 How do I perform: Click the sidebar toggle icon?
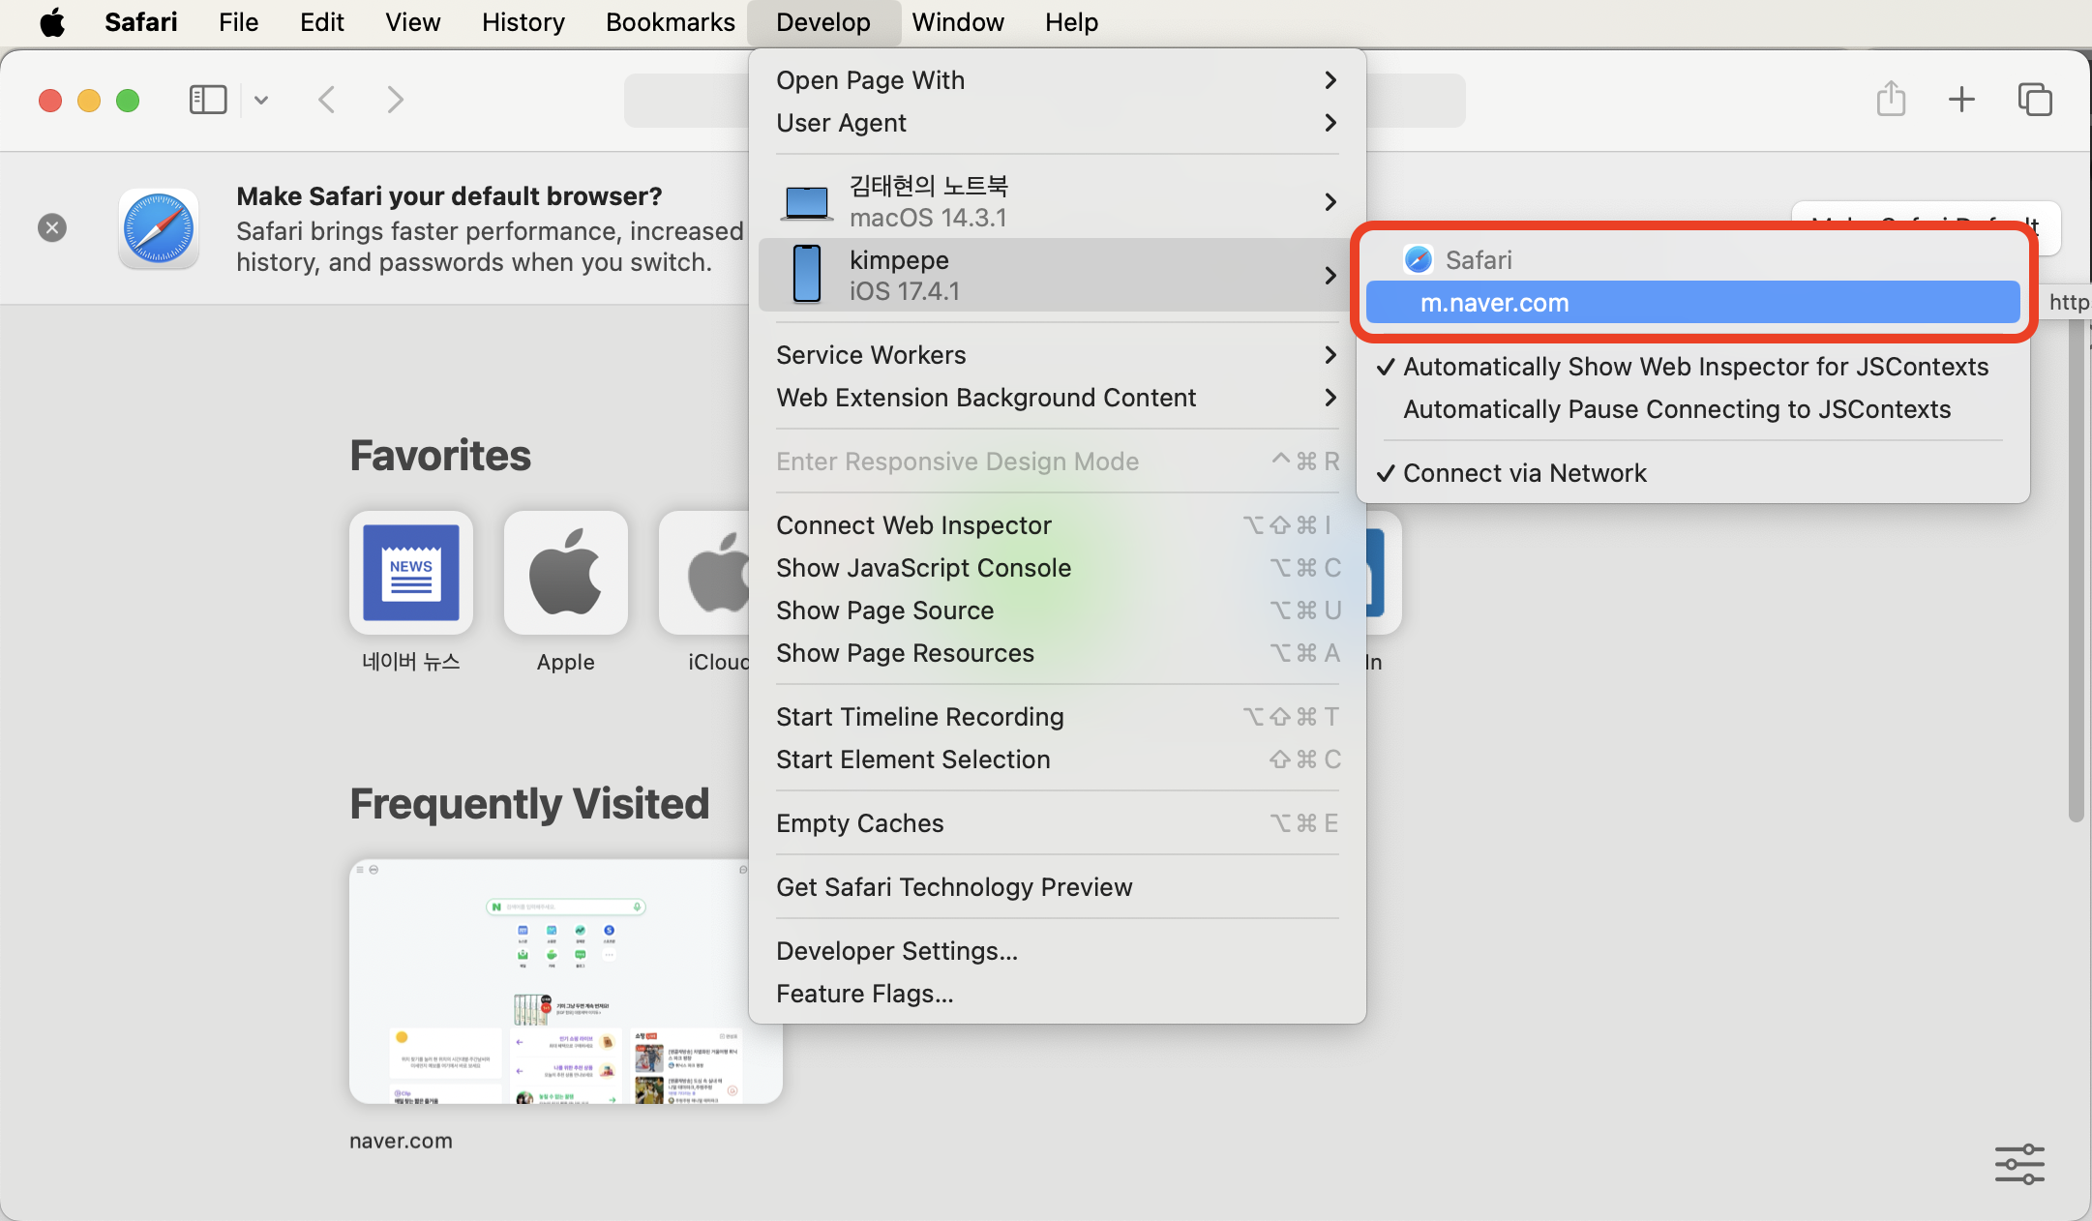click(207, 100)
